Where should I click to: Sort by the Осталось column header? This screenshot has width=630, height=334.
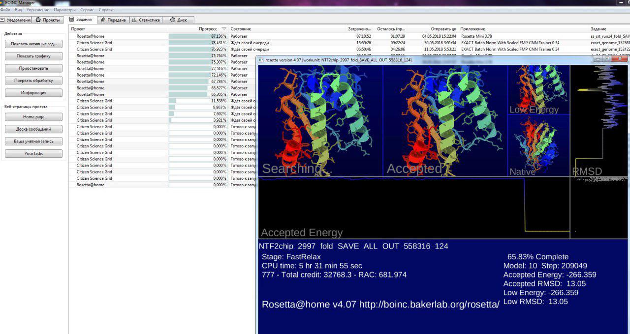(391, 29)
